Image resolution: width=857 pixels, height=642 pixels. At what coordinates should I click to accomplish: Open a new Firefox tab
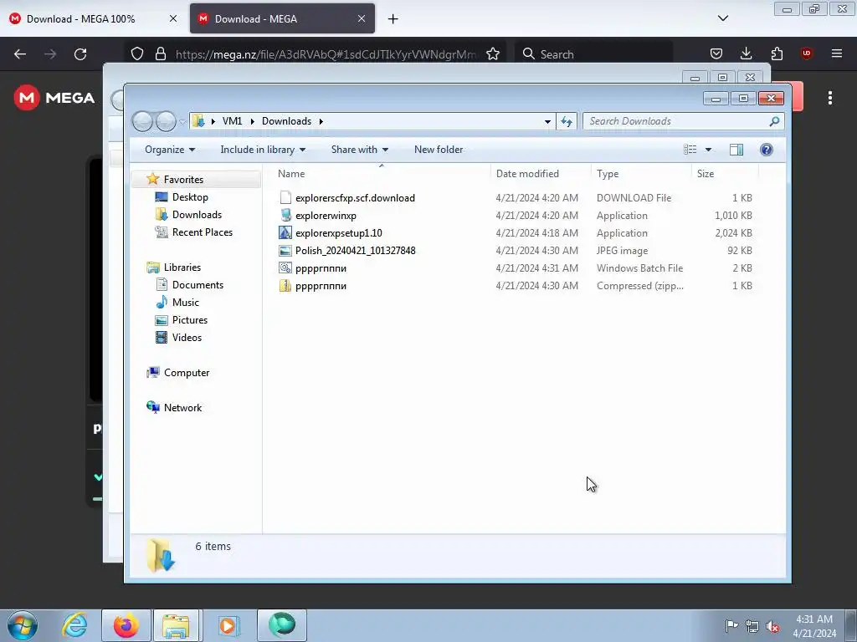pos(393,19)
